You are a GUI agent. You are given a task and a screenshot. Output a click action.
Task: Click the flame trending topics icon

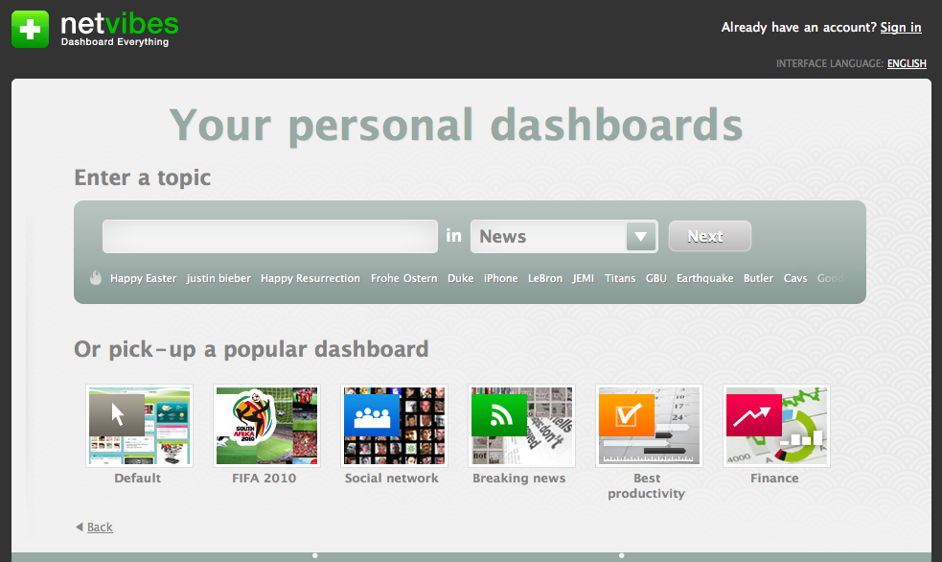coord(96,277)
